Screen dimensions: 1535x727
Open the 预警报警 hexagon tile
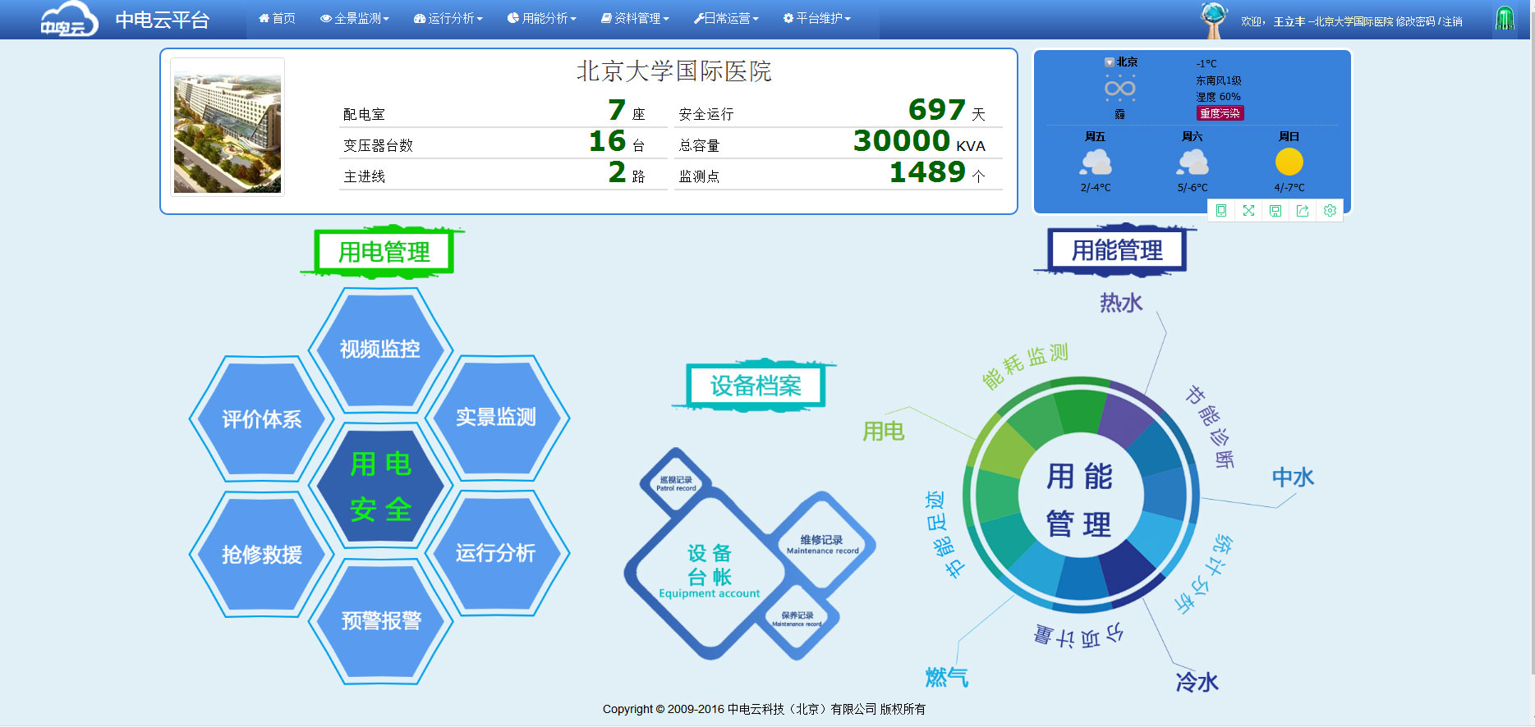pyautogui.click(x=381, y=621)
